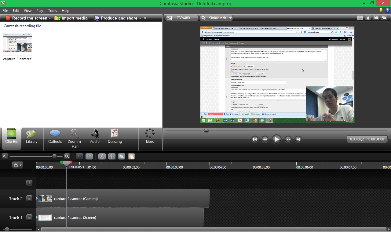Screen dimensions: 391x232
Task: Select capture-1.camrec (Camera) clip on Track 2
Action: (123, 198)
